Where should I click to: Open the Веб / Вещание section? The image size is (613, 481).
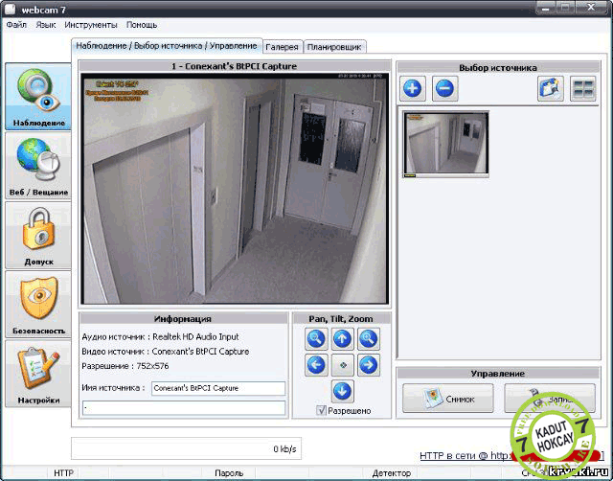click(38, 166)
